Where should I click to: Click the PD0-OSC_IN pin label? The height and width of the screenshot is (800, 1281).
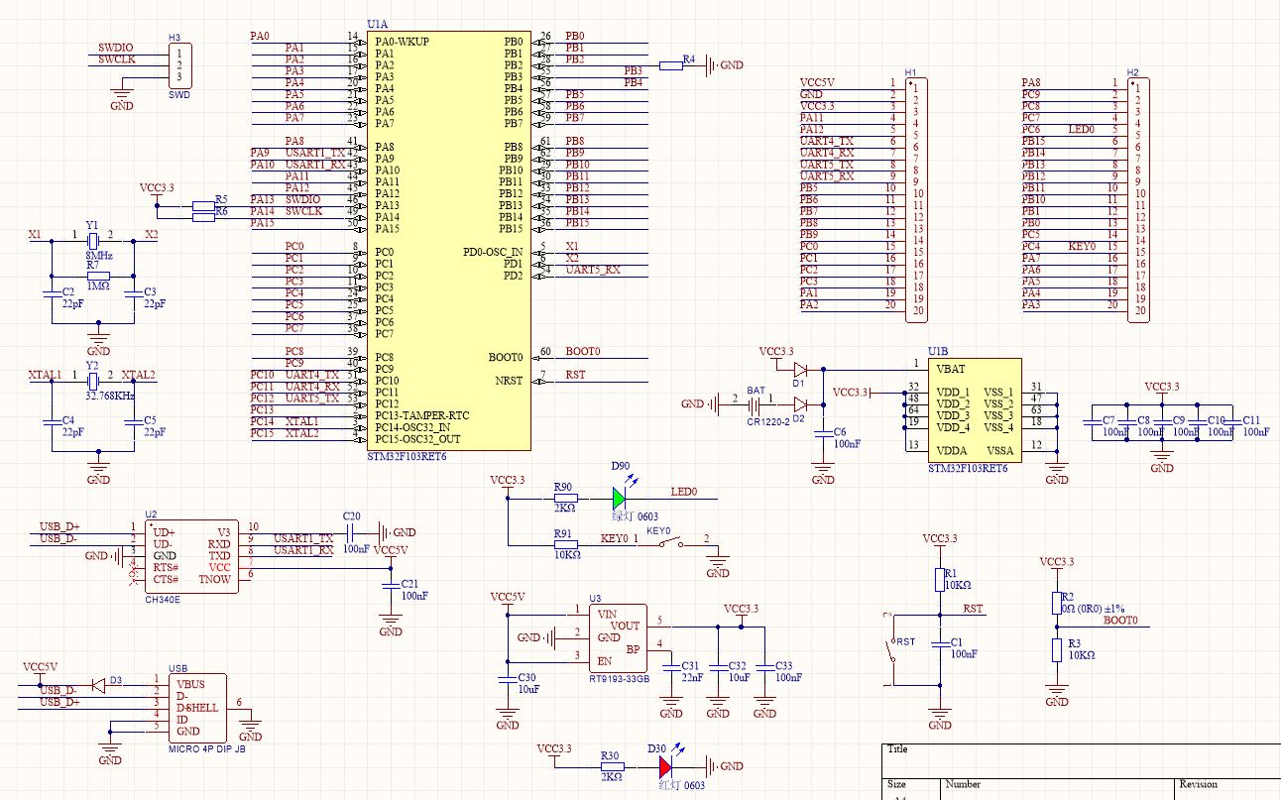click(x=493, y=252)
